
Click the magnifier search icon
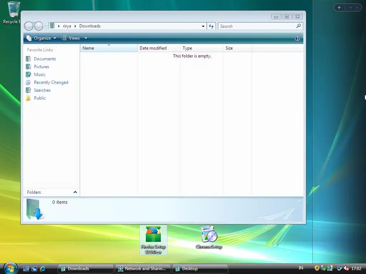[x=298, y=26]
